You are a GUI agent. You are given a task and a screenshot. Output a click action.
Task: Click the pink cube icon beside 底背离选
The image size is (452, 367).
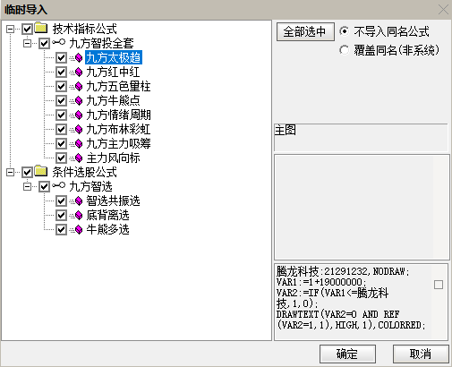79,215
